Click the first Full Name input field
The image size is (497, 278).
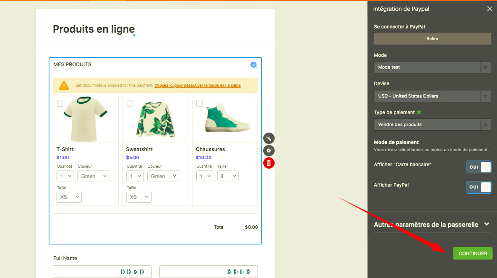click(x=102, y=272)
